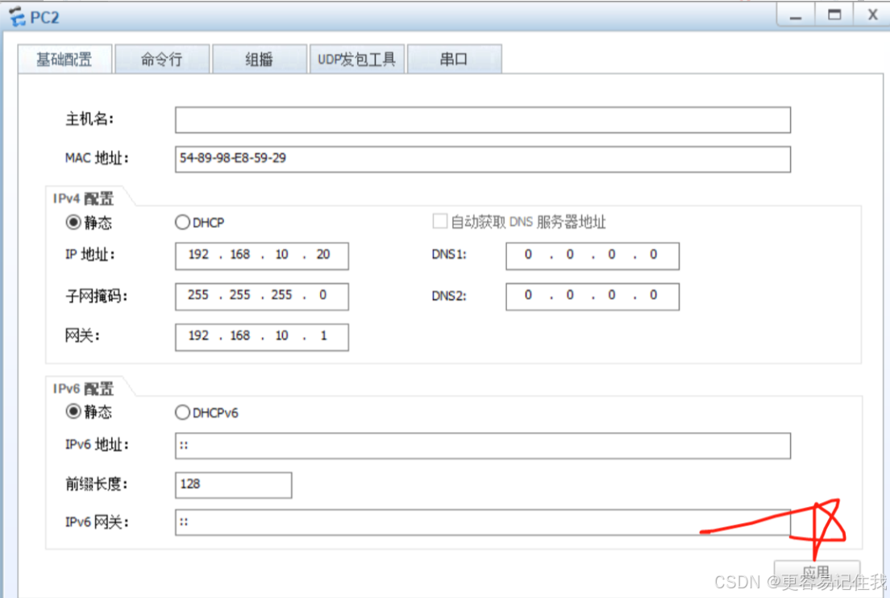Click the DNS2 address field
The height and width of the screenshot is (598, 890).
coord(593,296)
